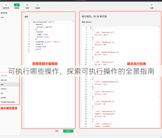Open the set script template
The image size is (162, 138).
coord(10,93)
